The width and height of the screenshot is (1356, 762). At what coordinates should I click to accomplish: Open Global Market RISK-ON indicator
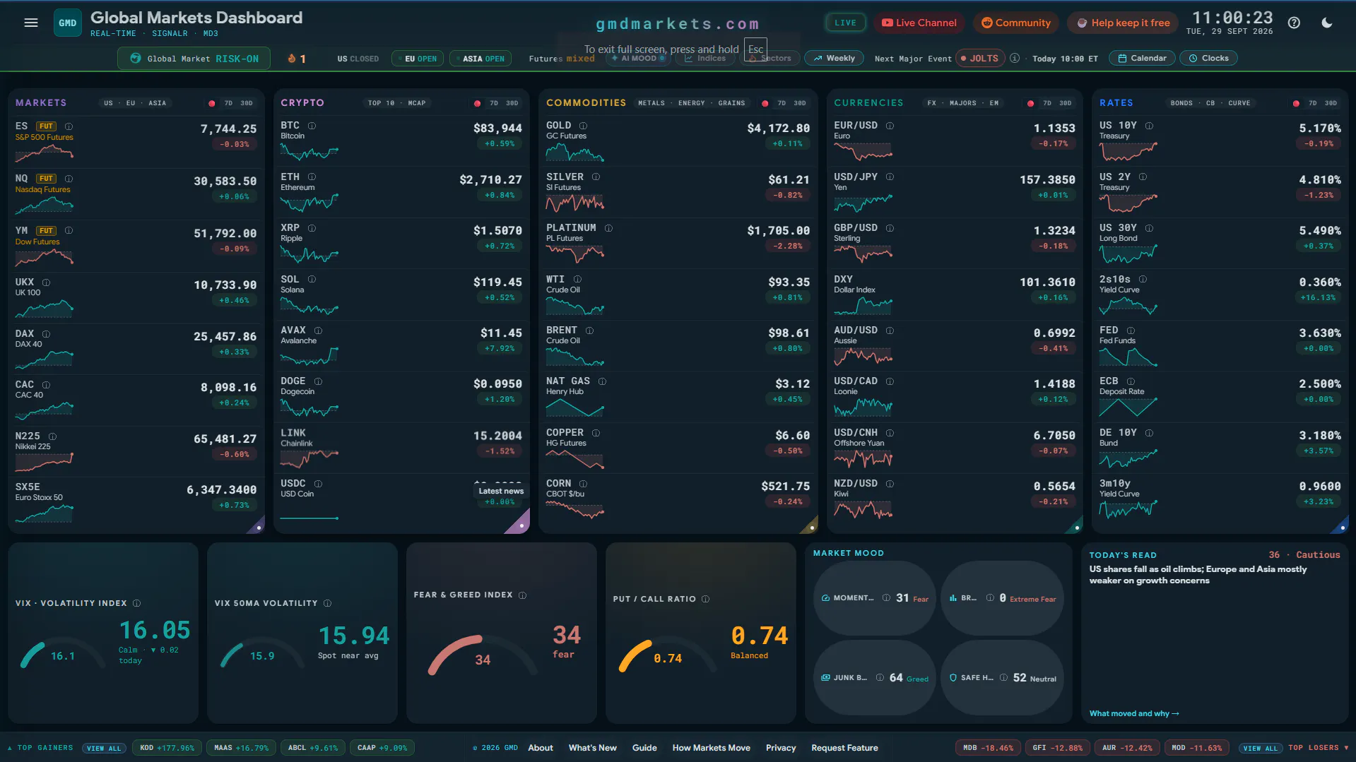pos(194,59)
